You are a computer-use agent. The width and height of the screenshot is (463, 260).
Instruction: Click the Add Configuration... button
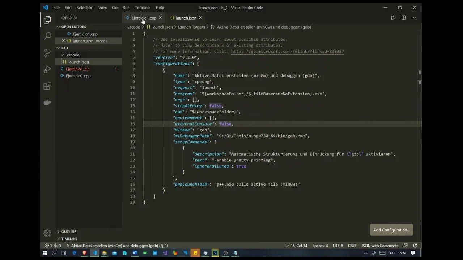point(391,230)
